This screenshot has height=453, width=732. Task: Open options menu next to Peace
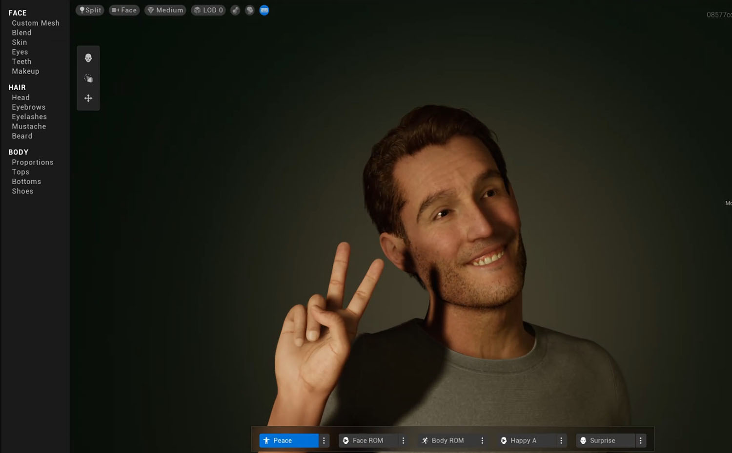pyautogui.click(x=324, y=440)
